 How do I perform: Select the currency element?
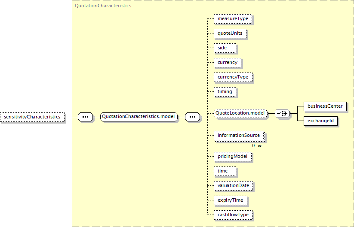pyautogui.click(x=228, y=62)
